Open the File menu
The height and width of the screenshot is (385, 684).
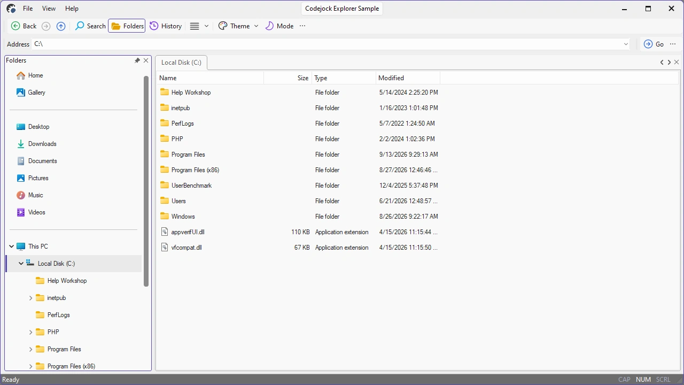click(28, 9)
